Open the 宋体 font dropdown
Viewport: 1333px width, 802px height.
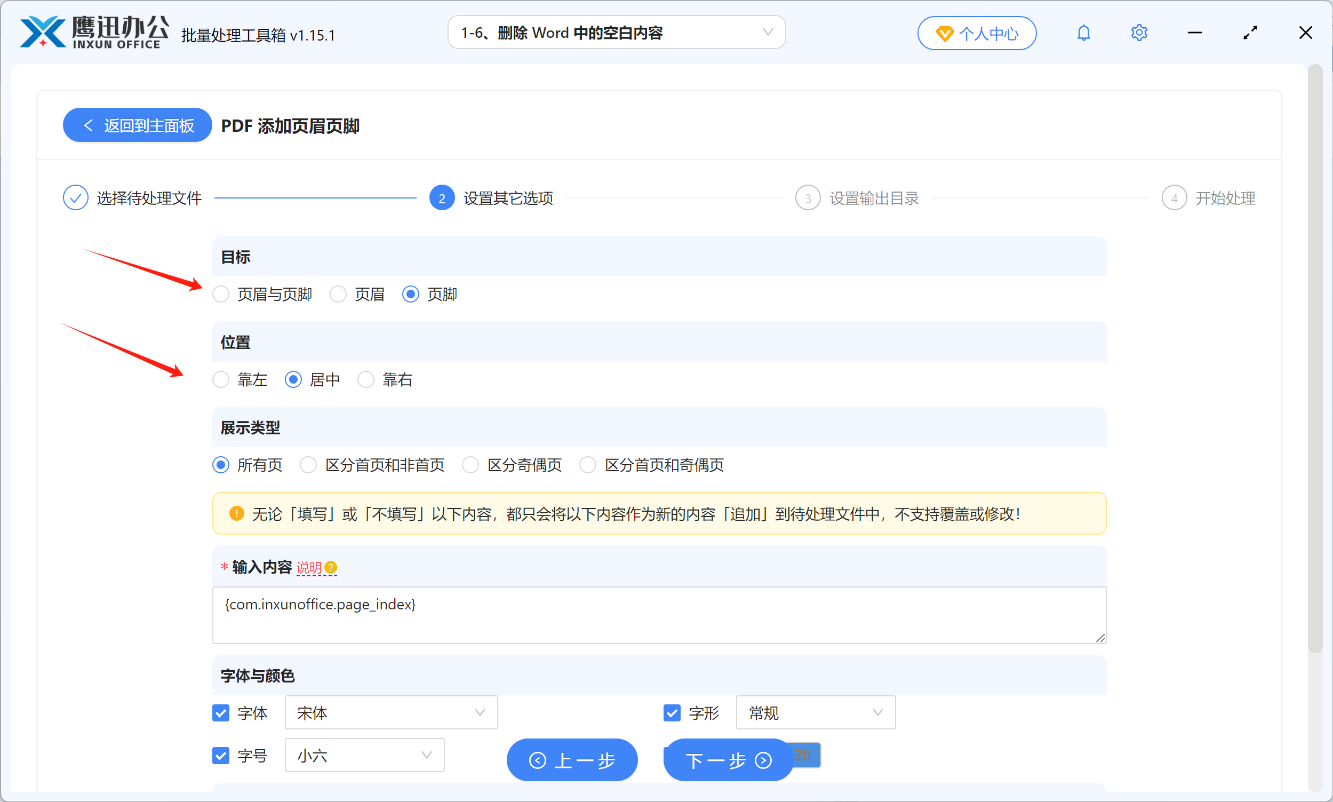[x=391, y=713]
